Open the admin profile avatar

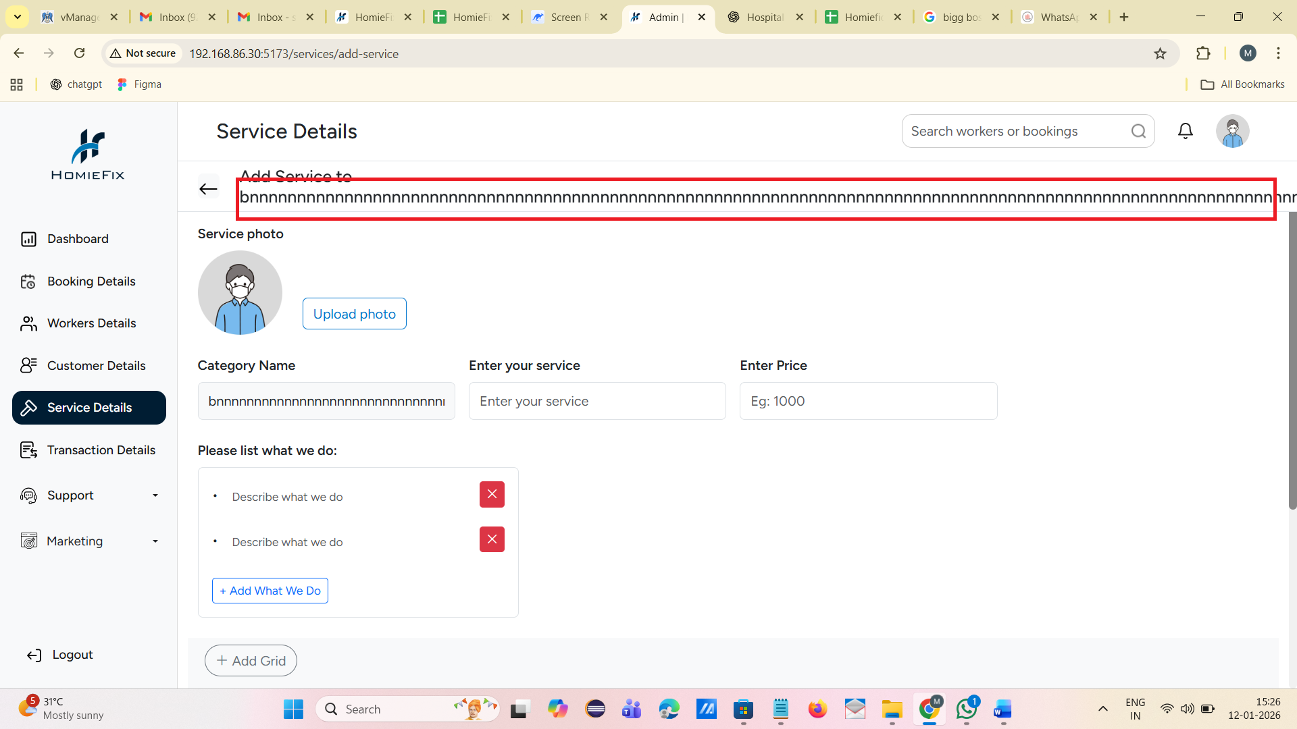(x=1232, y=131)
